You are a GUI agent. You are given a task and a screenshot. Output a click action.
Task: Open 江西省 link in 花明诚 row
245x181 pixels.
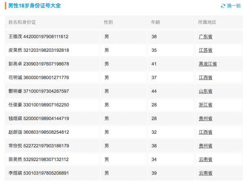[205, 77]
